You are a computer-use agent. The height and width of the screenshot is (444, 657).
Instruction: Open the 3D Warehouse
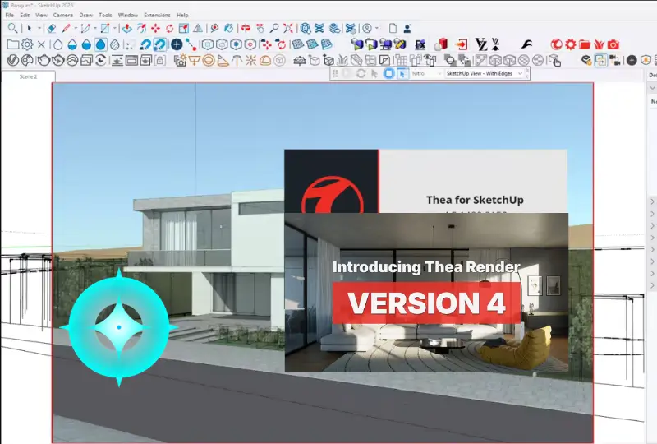(306, 29)
